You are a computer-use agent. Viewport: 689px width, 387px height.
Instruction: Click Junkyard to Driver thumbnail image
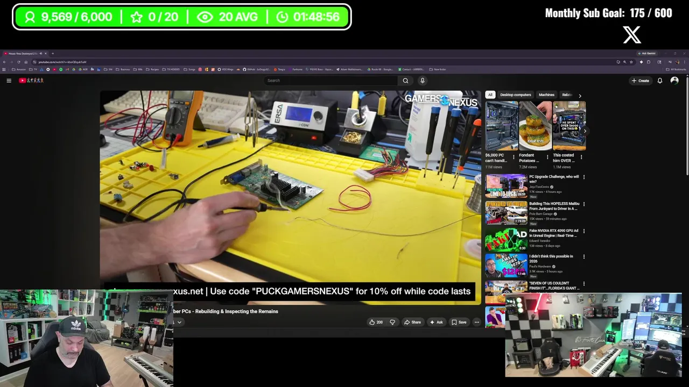[x=506, y=213]
